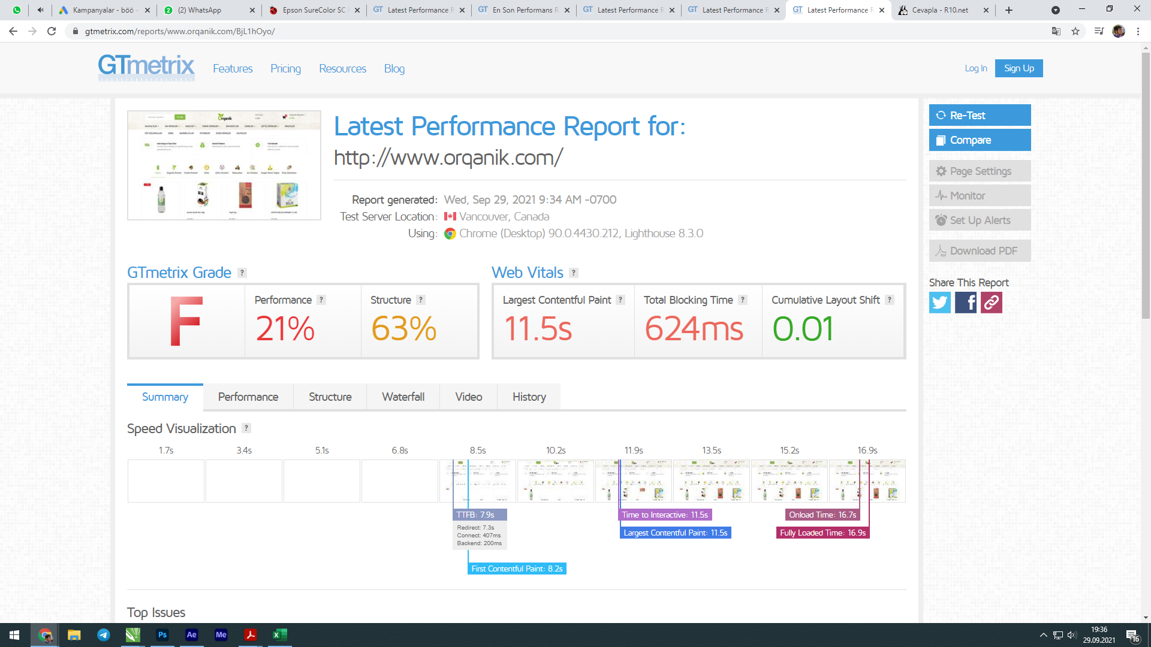Show Total Blocking Time help
This screenshot has width=1151, height=647.
(743, 300)
